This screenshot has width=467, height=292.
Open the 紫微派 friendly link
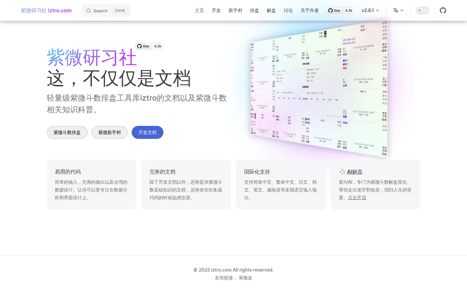(245, 278)
